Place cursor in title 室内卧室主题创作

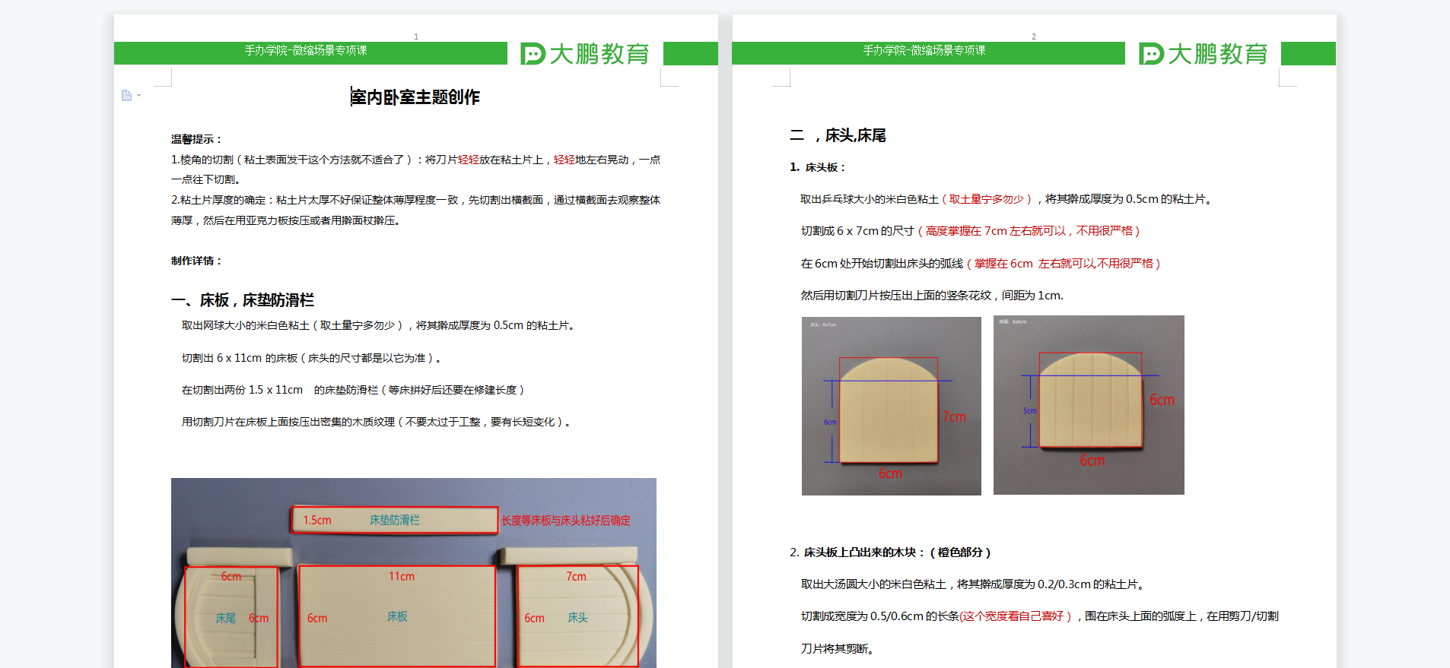415,97
